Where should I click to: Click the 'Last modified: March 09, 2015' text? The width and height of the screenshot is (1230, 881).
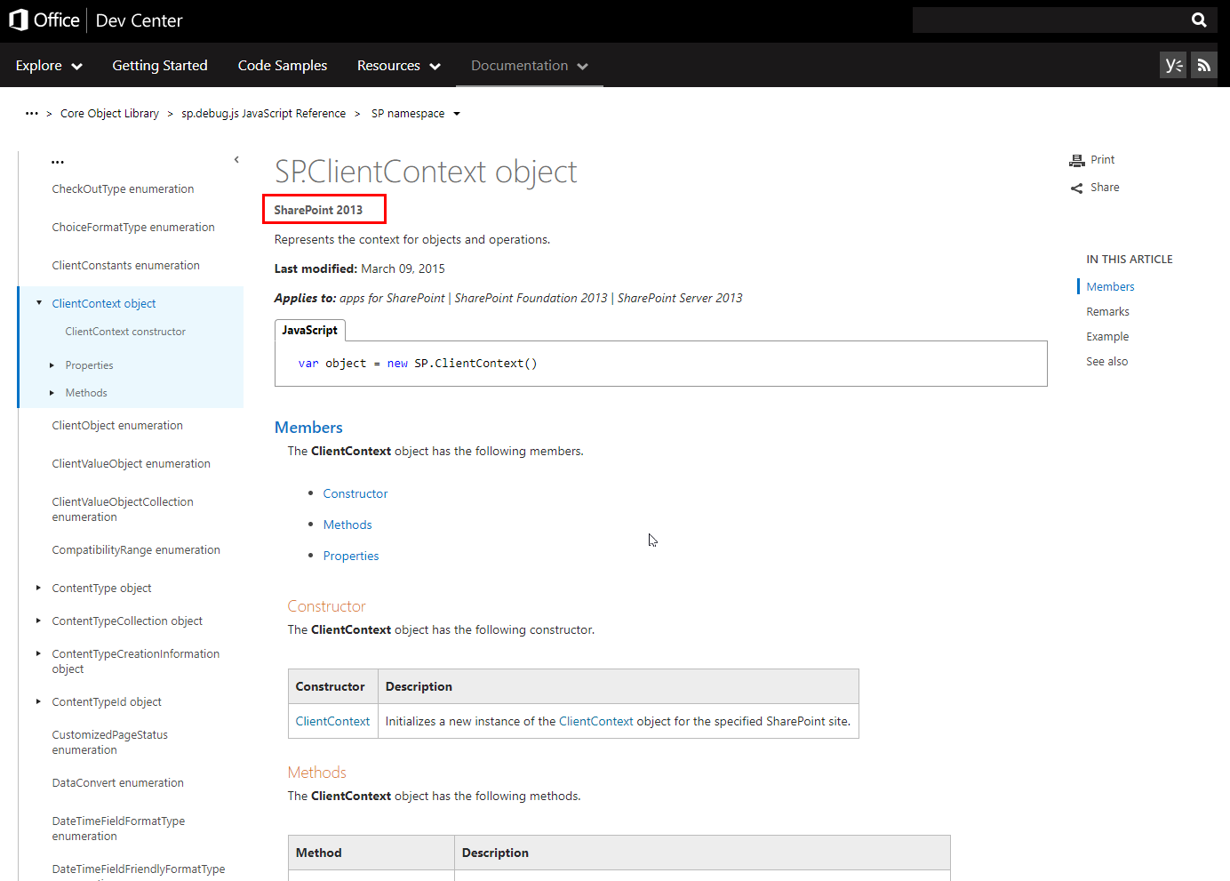tap(359, 268)
